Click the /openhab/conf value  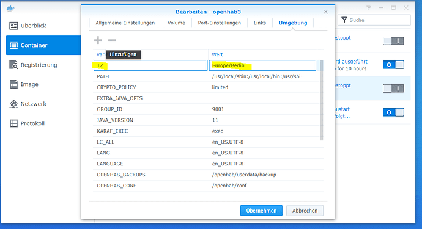point(229,186)
